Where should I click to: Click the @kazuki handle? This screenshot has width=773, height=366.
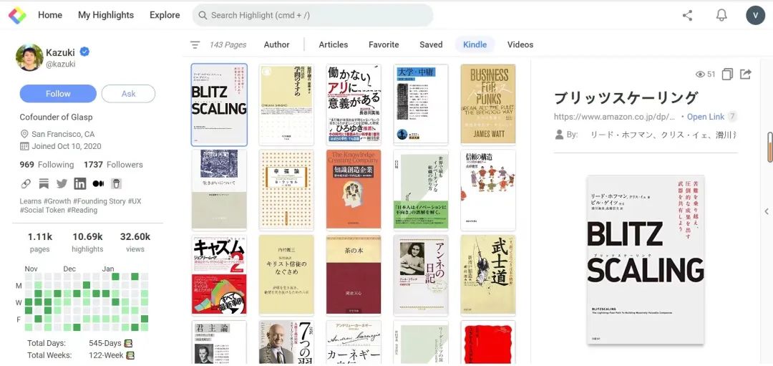pyautogui.click(x=61, y=64)
